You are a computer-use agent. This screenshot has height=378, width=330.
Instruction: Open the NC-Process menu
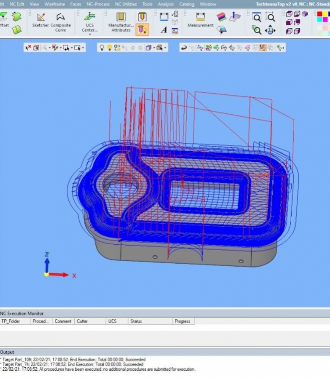click(98, 4)
